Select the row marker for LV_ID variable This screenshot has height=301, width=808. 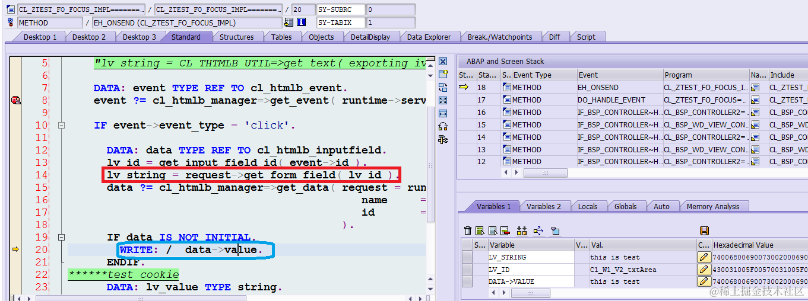[x=467, y=270]
